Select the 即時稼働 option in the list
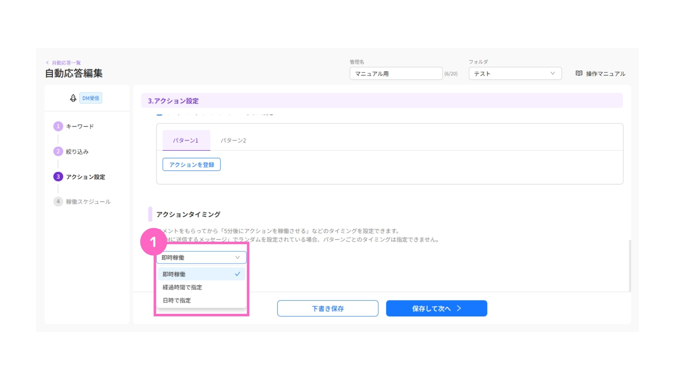The height and width of the screenshot is (380, 675). [201, 274]
